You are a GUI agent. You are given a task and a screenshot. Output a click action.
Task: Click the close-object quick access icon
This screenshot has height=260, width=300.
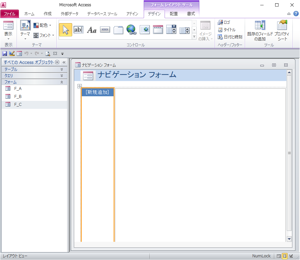click(x=55, y=54)
